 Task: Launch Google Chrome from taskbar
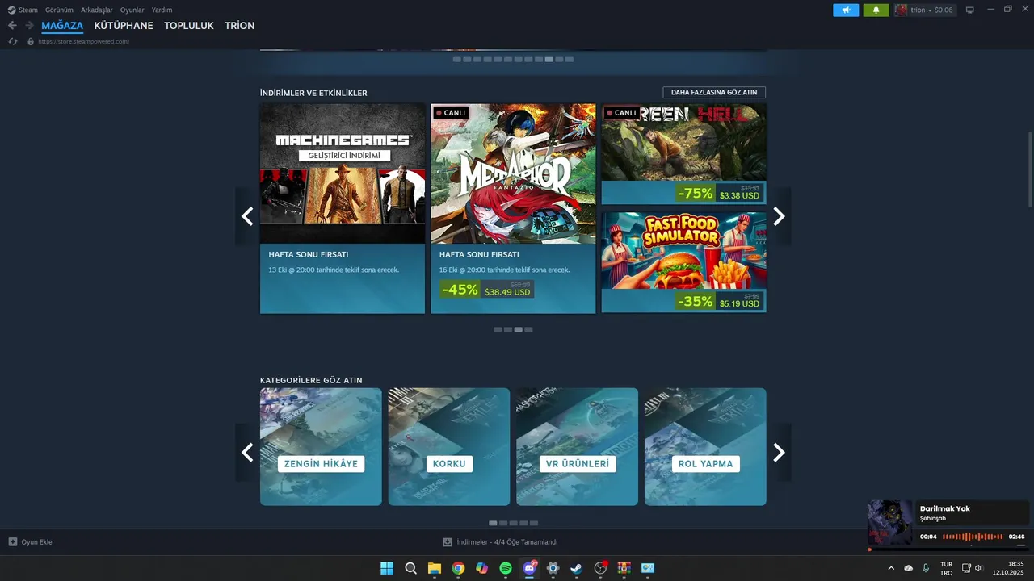pos(458,568)
